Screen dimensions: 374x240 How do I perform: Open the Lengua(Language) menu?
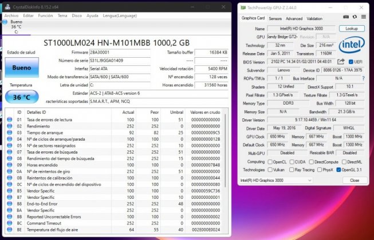coord(120,15)
